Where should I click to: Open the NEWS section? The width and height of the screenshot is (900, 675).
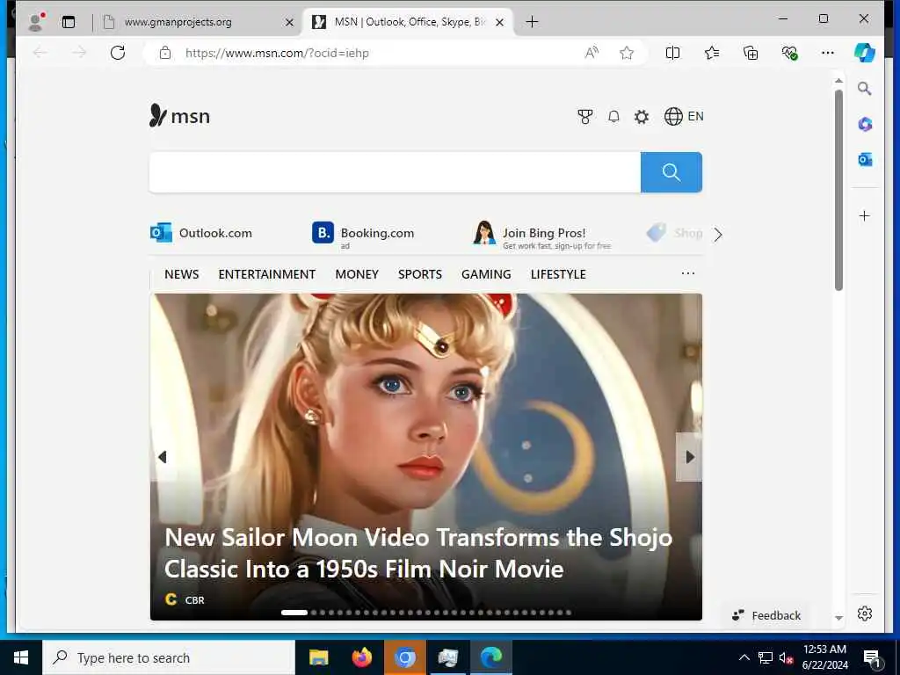click(181, 274)
